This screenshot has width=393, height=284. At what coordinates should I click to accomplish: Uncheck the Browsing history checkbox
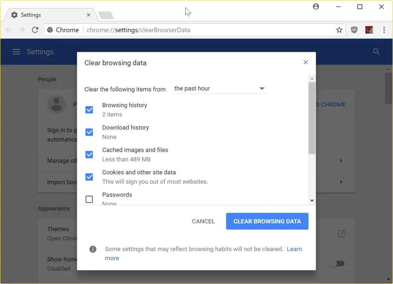tap(89, 110)
